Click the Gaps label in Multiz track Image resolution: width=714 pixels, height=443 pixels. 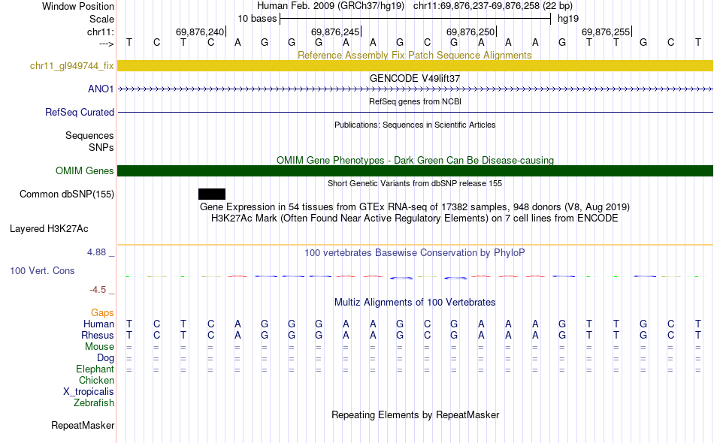[x=102, y=313]
